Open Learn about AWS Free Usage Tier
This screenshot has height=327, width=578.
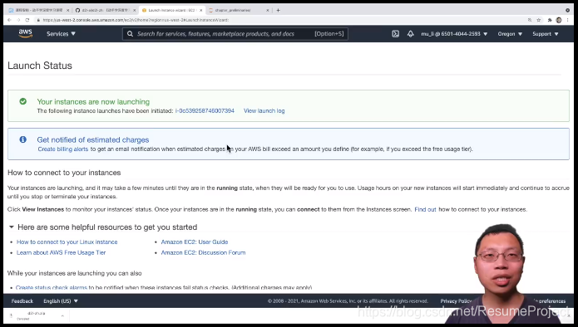click(62, 252)
